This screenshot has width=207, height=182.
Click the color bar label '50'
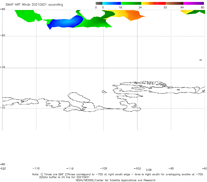[165, 7]
